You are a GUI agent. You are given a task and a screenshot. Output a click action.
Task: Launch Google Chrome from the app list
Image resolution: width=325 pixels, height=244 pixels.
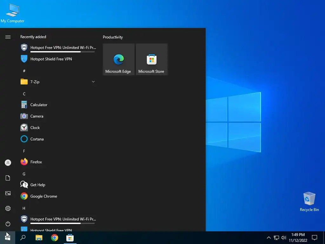pos(58,196)
